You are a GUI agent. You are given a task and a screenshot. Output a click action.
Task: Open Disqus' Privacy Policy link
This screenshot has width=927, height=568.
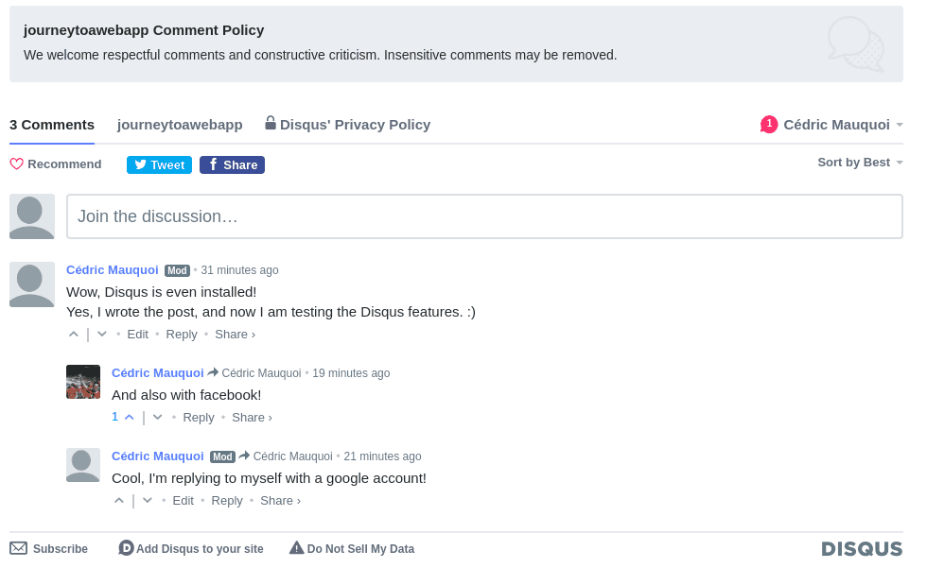(355, 125)
